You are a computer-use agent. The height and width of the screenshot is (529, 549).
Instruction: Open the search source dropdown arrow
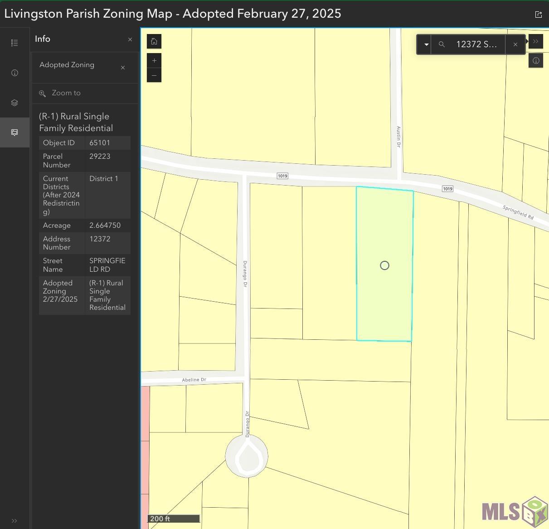(x=426, y=44)
